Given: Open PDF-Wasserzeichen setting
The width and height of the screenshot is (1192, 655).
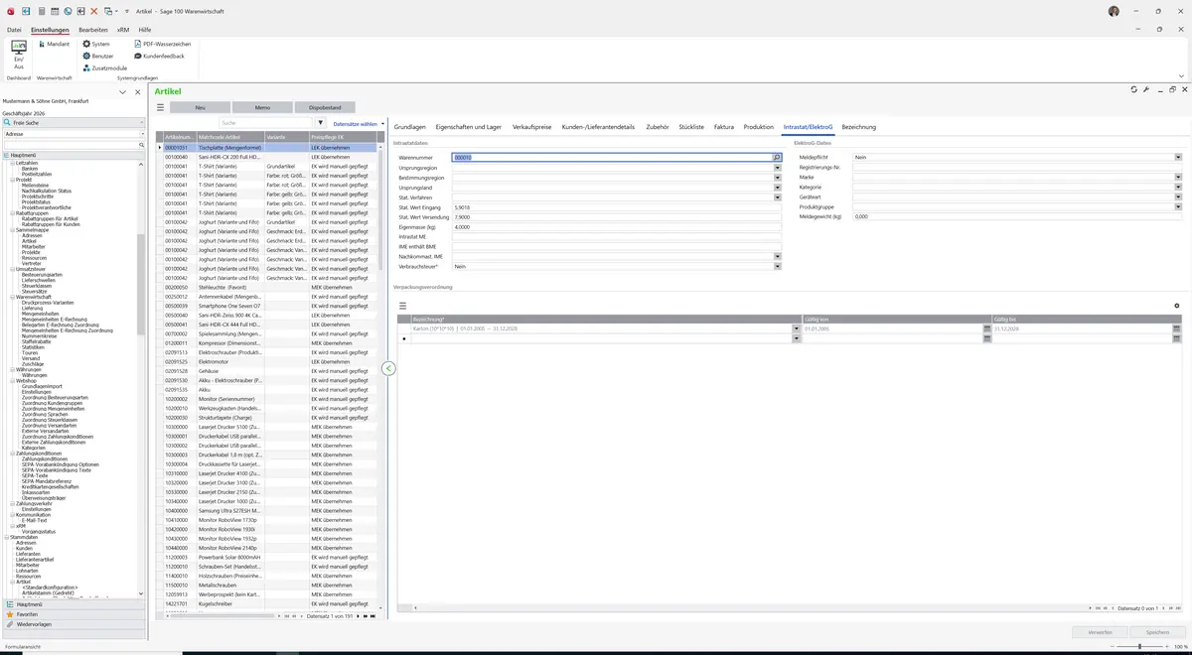Looking at the screenshot, I should click(162, 44).
